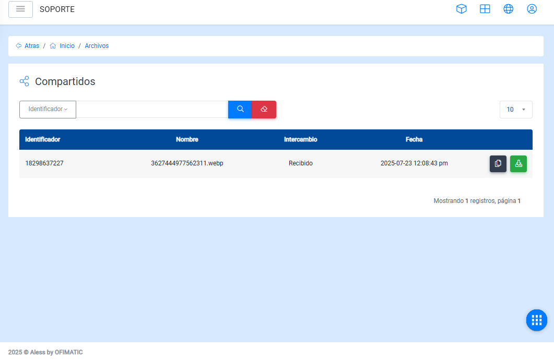
Task: Expand the Identificador filter dropdown
Action: point(48,110)
